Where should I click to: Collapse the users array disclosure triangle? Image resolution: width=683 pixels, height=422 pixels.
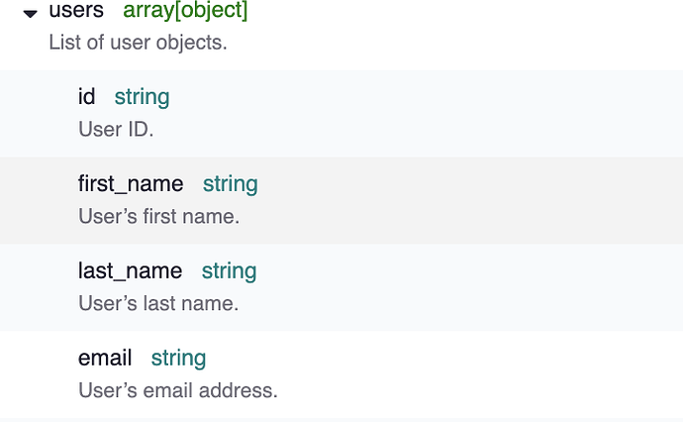pyautogui.click(x=31, y=14)
